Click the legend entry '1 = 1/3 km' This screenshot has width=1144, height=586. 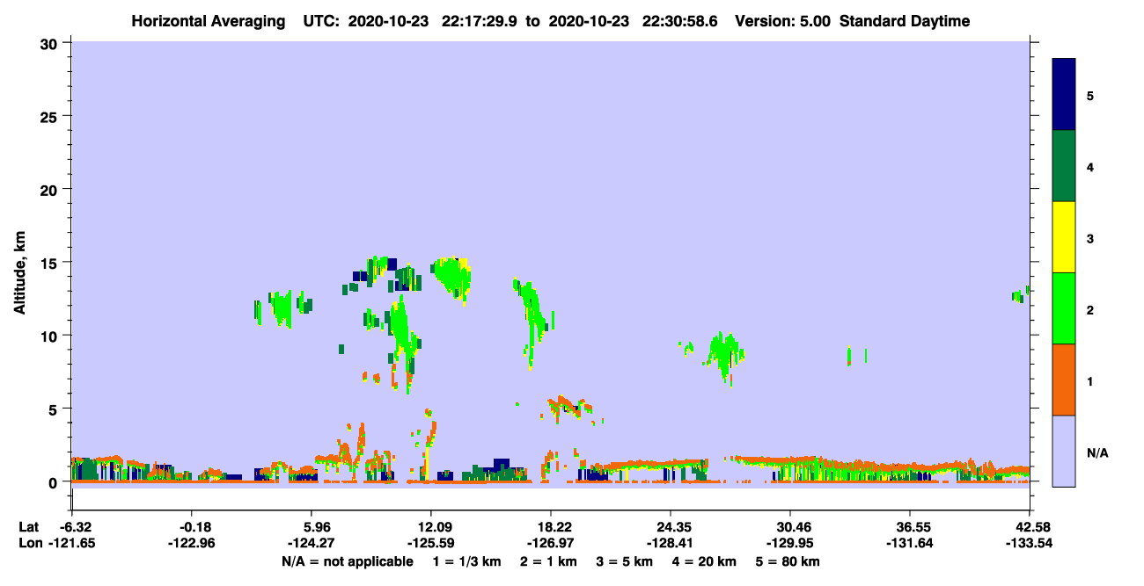coord(466,561)
